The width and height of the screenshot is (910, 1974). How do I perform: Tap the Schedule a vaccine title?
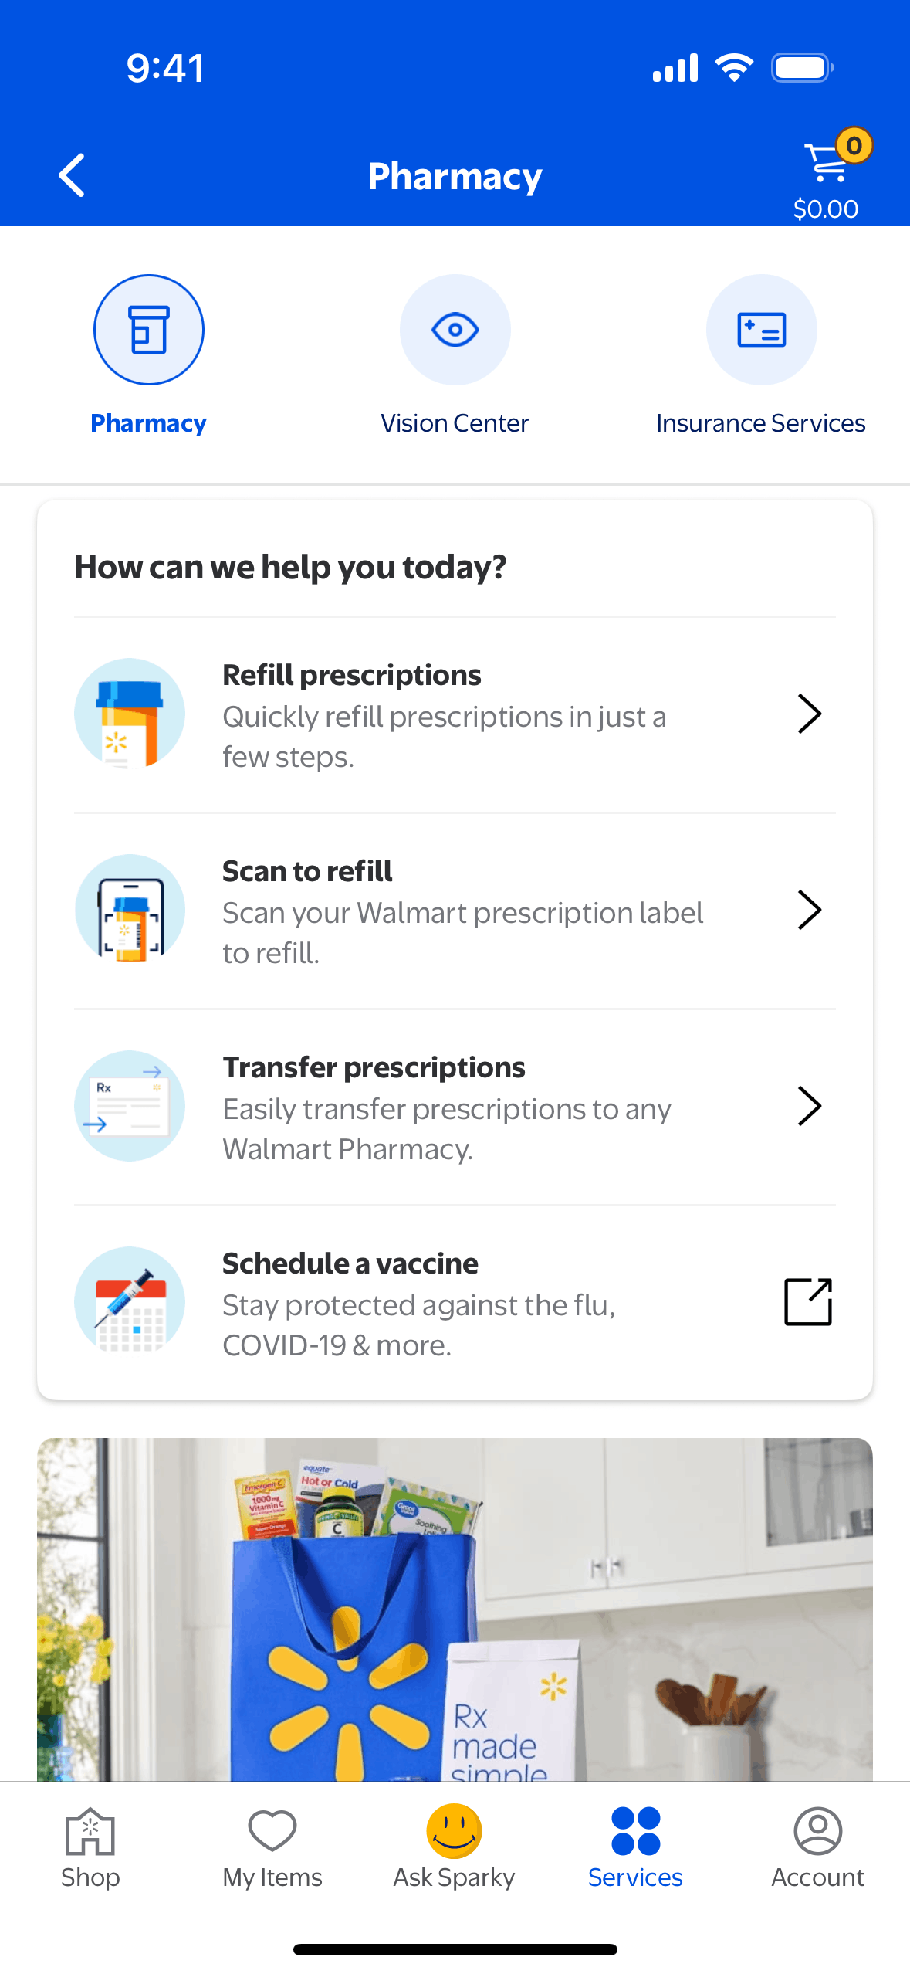[350, 1263]
